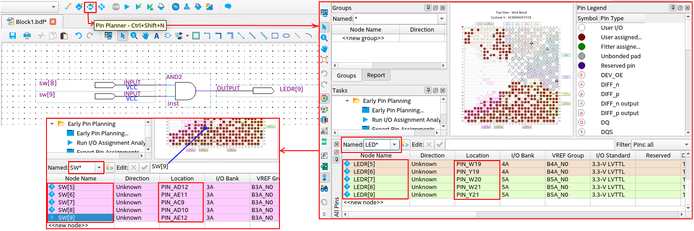Select the Rectangle drawing tool
Screen dimensions: 694x231
(x=275, y=36)
